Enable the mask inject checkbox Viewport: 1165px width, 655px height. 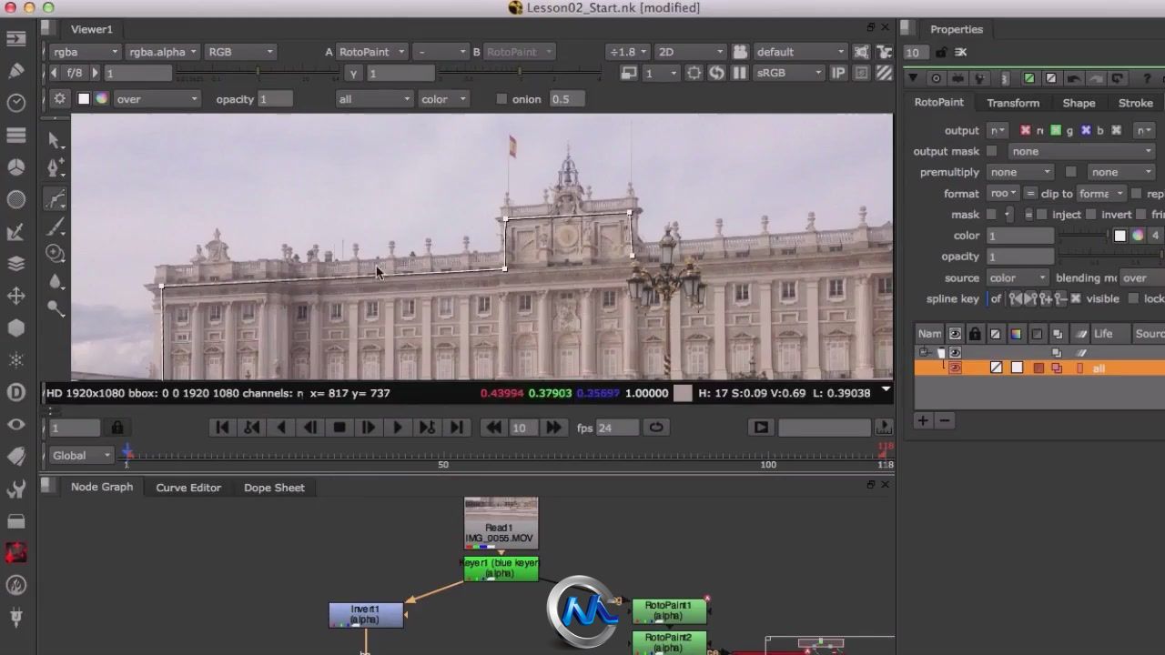tap(1042, 215)
